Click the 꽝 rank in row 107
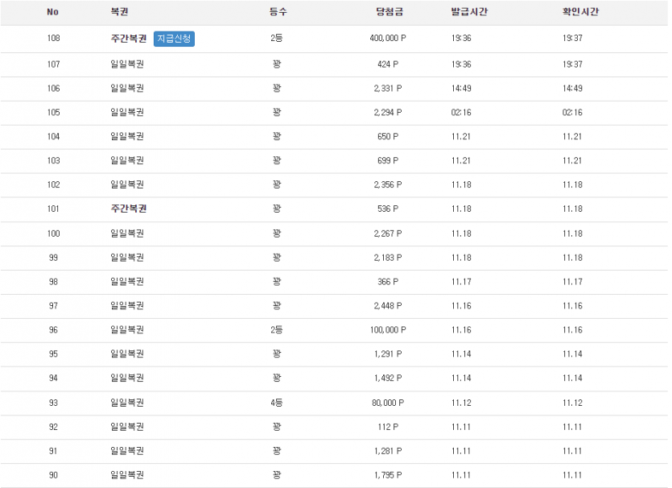The height and width of the screenshot is (488, 672). point(278,64)
